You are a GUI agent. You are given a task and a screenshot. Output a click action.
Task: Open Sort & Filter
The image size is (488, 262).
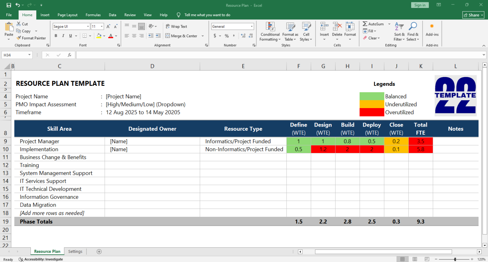[x=399, y=31]
